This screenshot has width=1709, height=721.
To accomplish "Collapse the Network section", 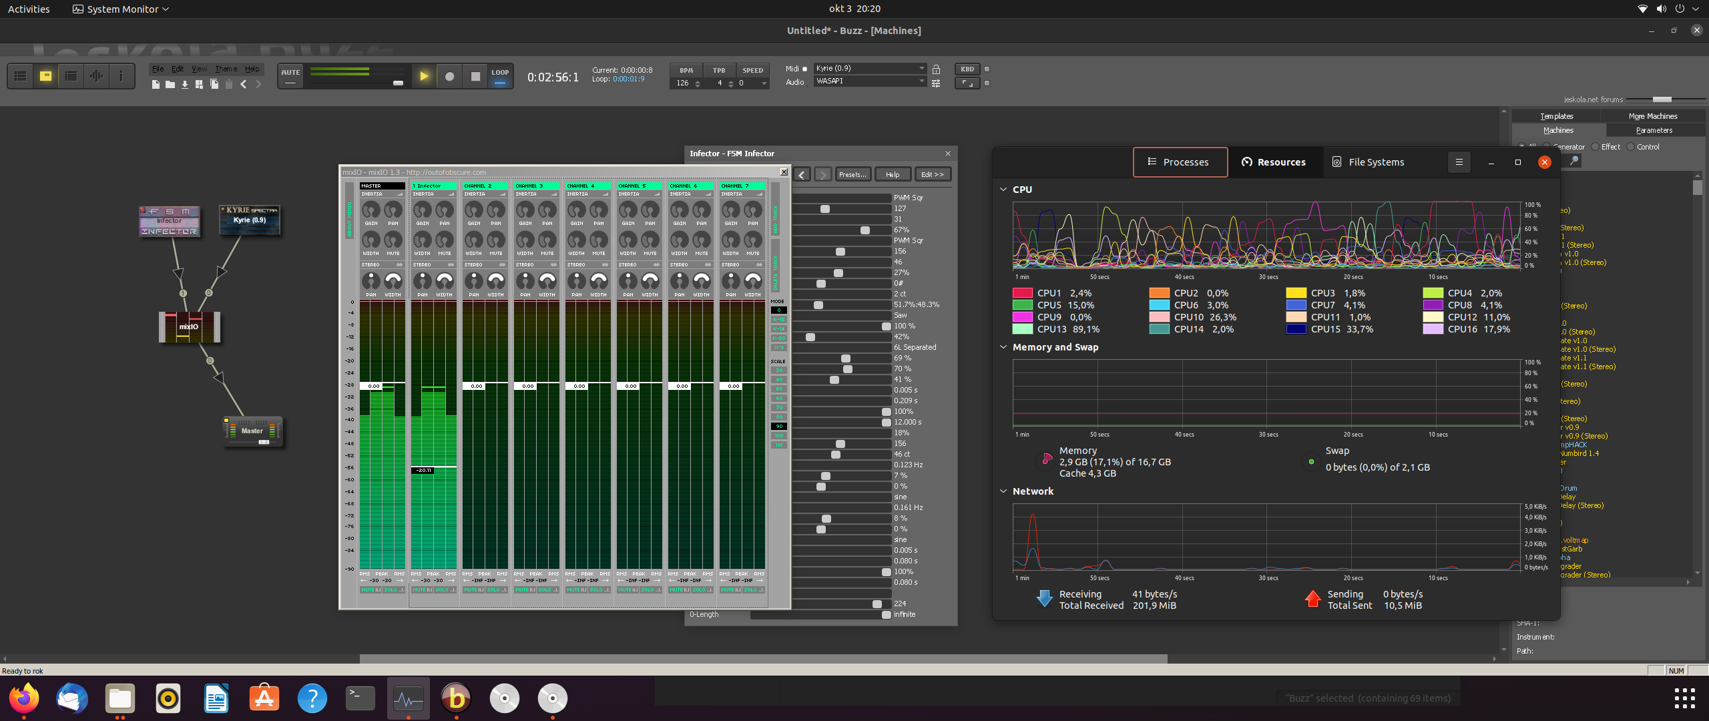I will [x=1003, y=491].
